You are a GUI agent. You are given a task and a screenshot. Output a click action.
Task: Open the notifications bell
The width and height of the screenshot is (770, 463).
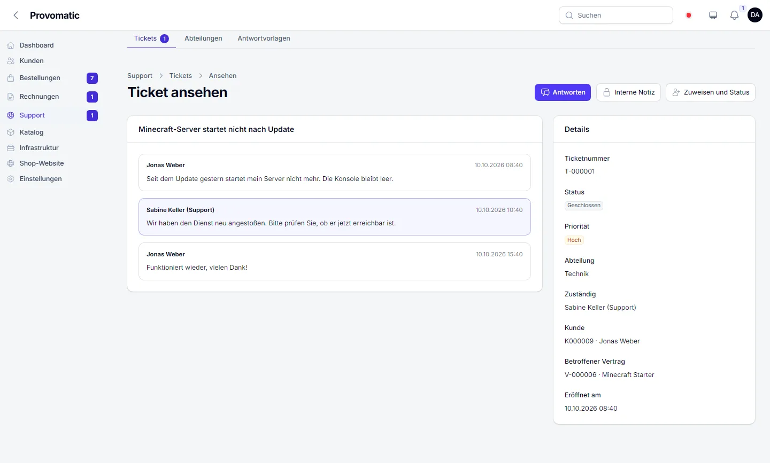[x=734, y=15]
